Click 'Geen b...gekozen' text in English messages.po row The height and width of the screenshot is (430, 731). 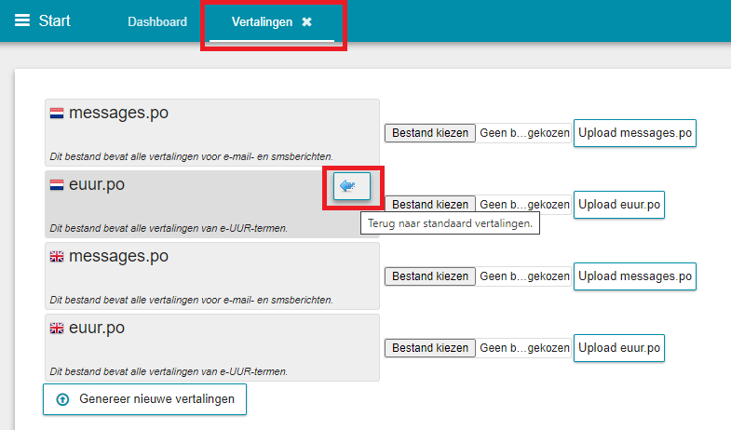click(x=524, y=276)
